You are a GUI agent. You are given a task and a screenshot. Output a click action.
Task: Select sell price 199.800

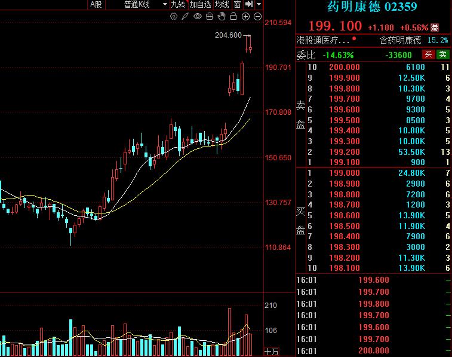[x=345, y=89]
